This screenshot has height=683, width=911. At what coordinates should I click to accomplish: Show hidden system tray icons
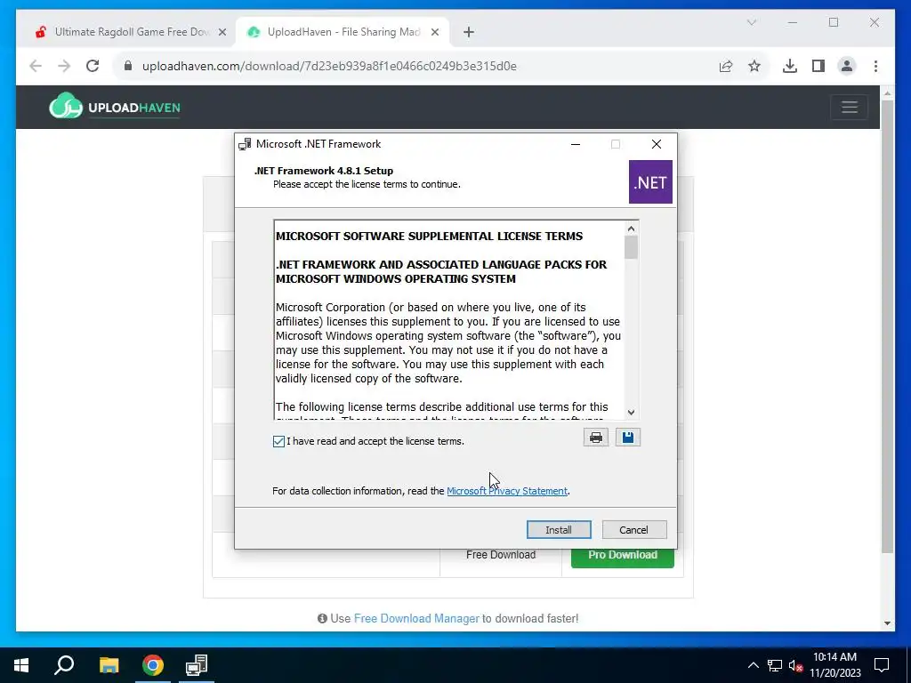(x=753, y=665)
